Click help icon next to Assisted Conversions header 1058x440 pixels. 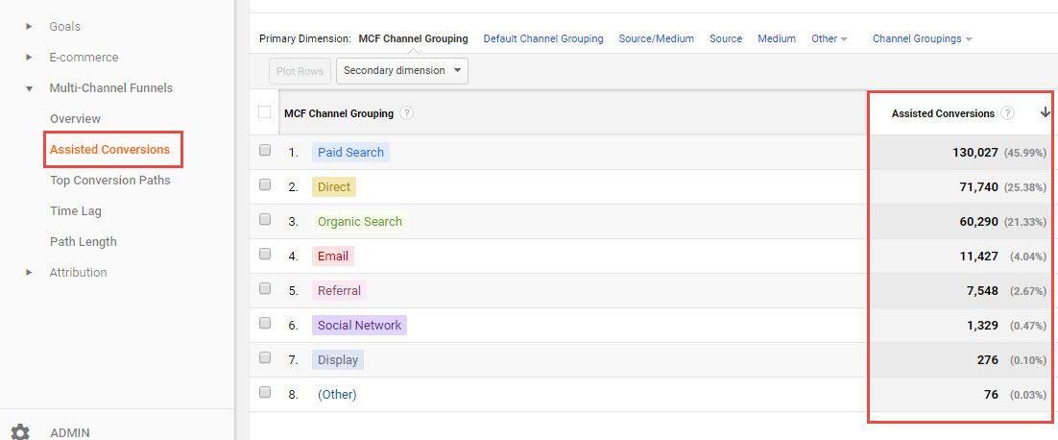point(1007,113)
